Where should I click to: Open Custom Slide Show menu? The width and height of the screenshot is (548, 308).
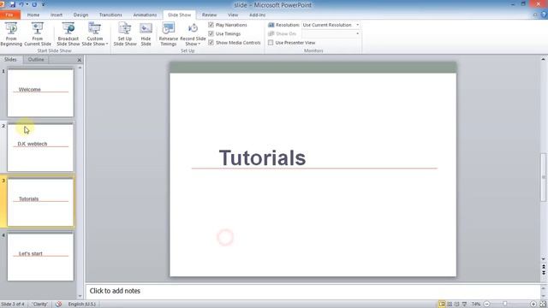(x=95, y=34)
